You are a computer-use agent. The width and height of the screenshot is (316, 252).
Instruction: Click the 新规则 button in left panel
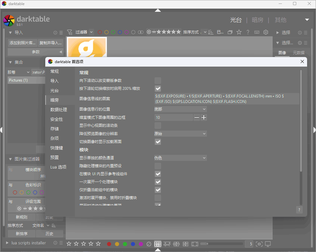(21, 217)
